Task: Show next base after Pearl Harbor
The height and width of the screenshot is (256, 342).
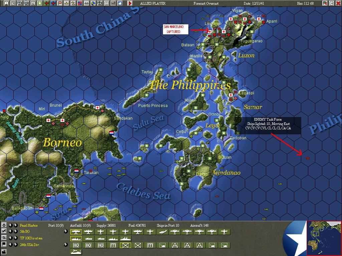Action: point(15,225)
